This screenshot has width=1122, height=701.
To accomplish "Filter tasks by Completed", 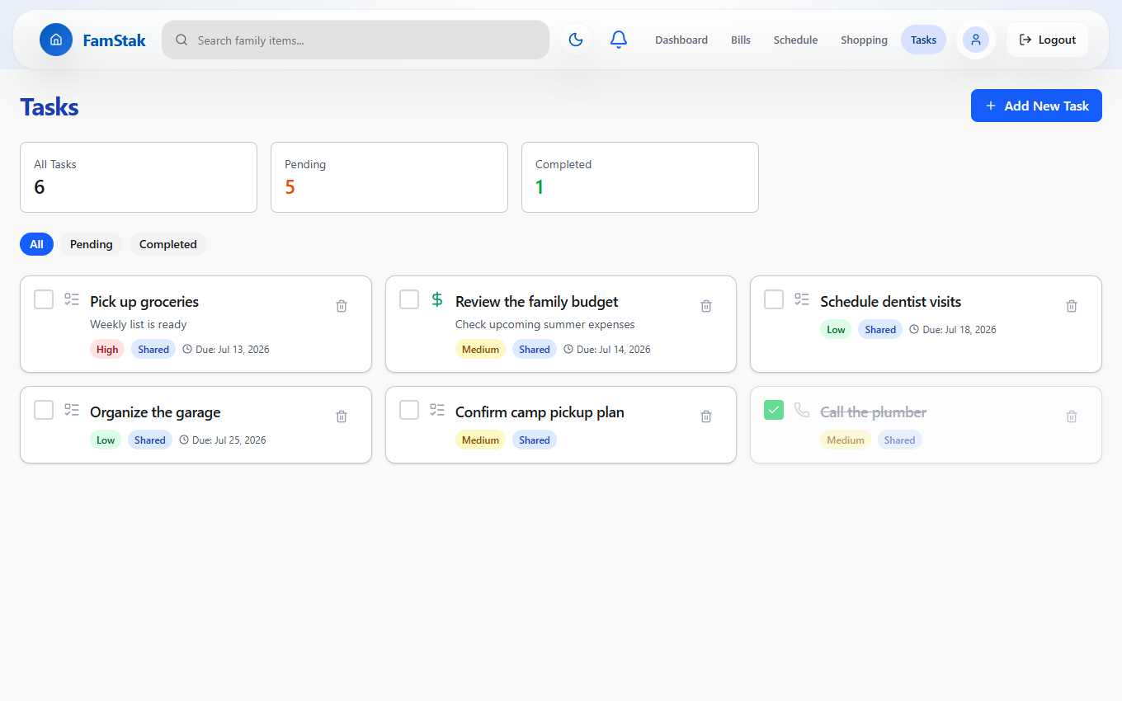I will coord(168,244).
